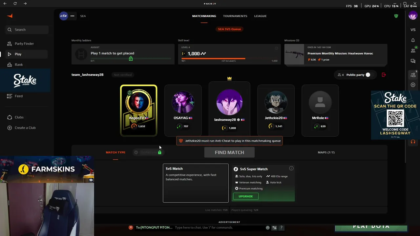Click the FACEIT orange logo icon
Screen dimensions: 420x236
click(10, 16)
